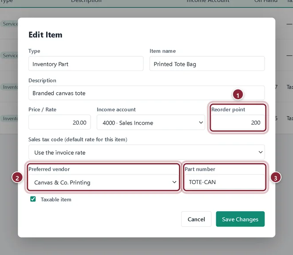The height and width of the screenshot is (255, 293).
Task: Click the Type field showing Inventory Part
Action: click(86, 64)
